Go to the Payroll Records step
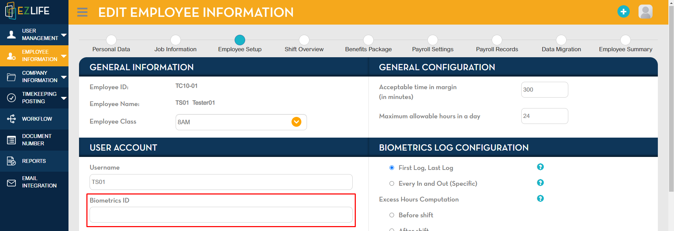Viewport: 674px width, 231px height. (497, 40)
